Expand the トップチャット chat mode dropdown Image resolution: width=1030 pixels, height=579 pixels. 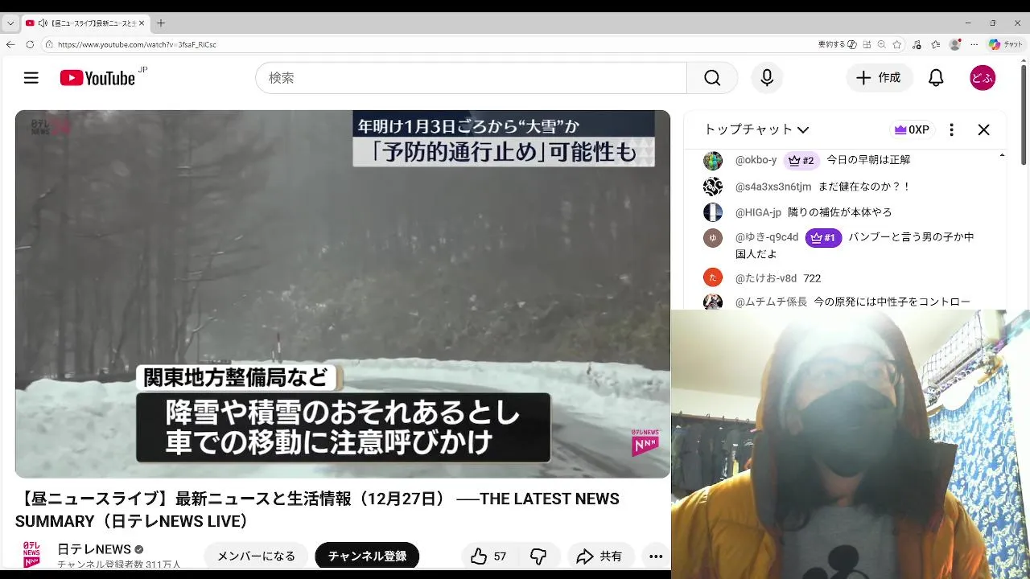pos(756,129)
